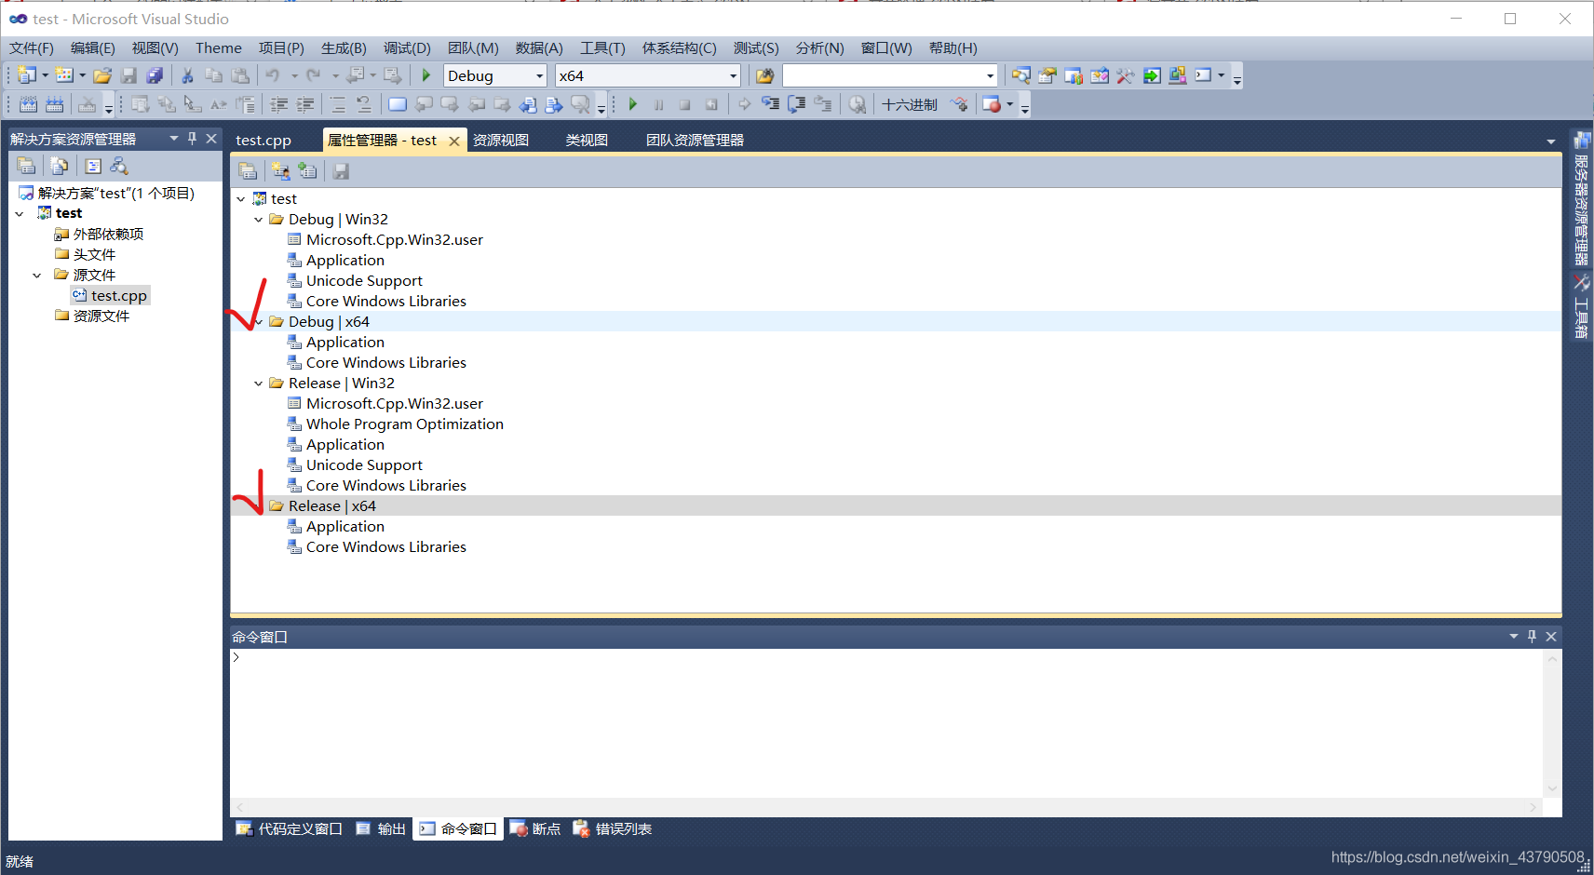Open the 命令窗口 window position dropdown arrow

click(1513, 636)
